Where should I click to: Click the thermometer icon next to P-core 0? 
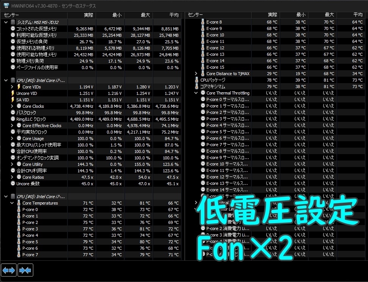[x=18, y=210]
